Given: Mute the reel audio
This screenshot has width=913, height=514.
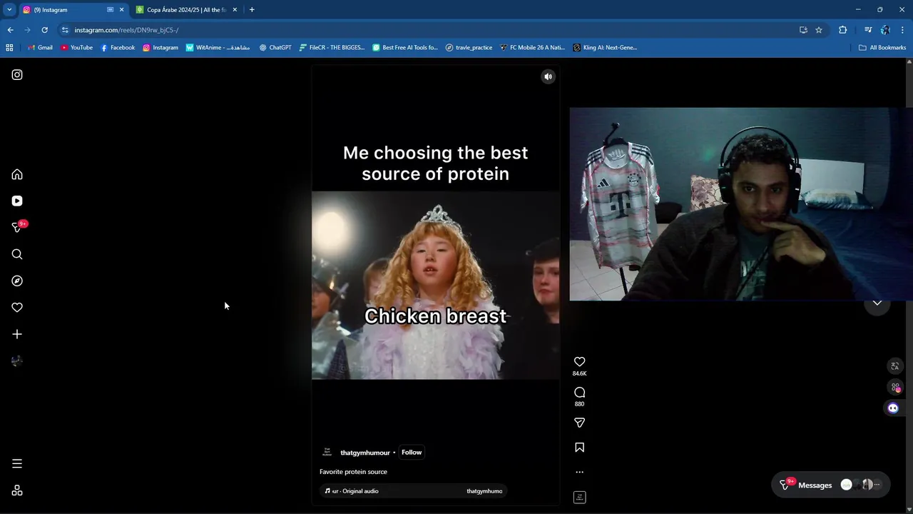Looking at the screenshot, I should [x=548, y=76].
